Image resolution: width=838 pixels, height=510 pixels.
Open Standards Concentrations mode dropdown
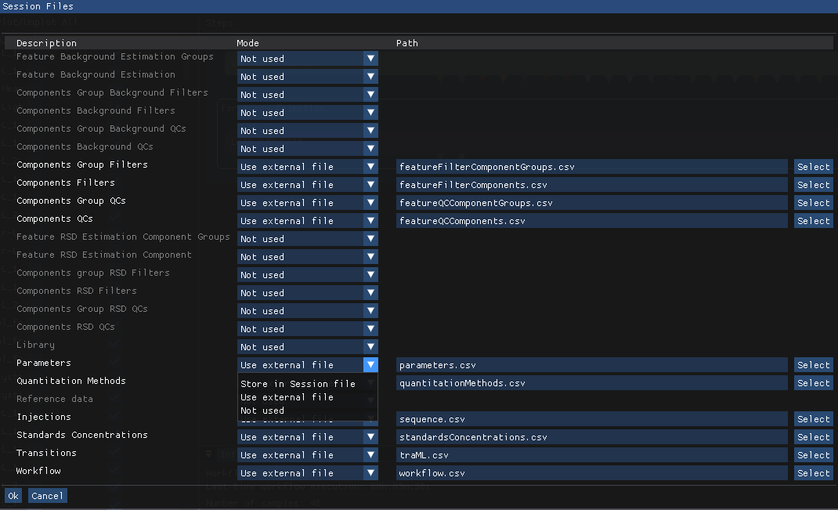click(307, 437)
